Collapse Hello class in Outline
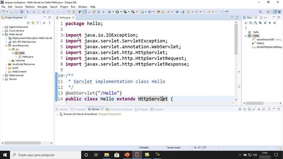 (245, 36)
